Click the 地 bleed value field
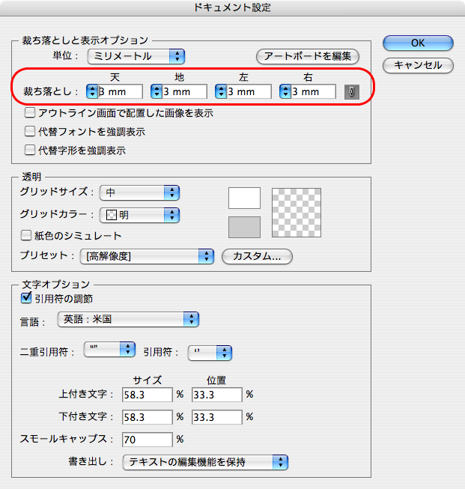This screenshot has width=465, height=489. [x=185, y=91]
